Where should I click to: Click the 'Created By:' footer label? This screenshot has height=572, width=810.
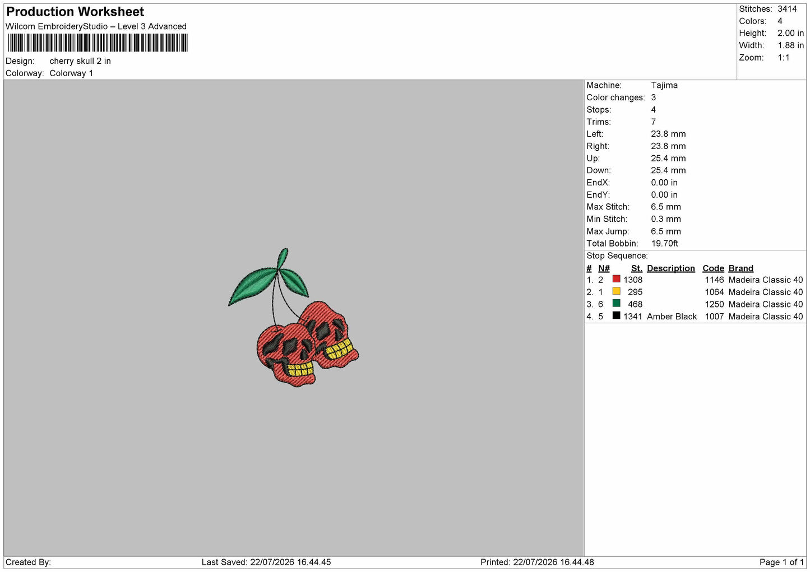(28, 562)
